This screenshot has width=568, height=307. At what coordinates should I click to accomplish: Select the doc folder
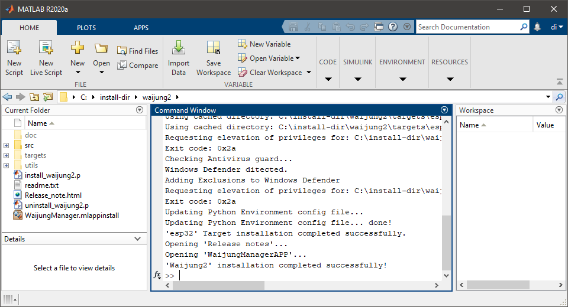click(30, 135)
